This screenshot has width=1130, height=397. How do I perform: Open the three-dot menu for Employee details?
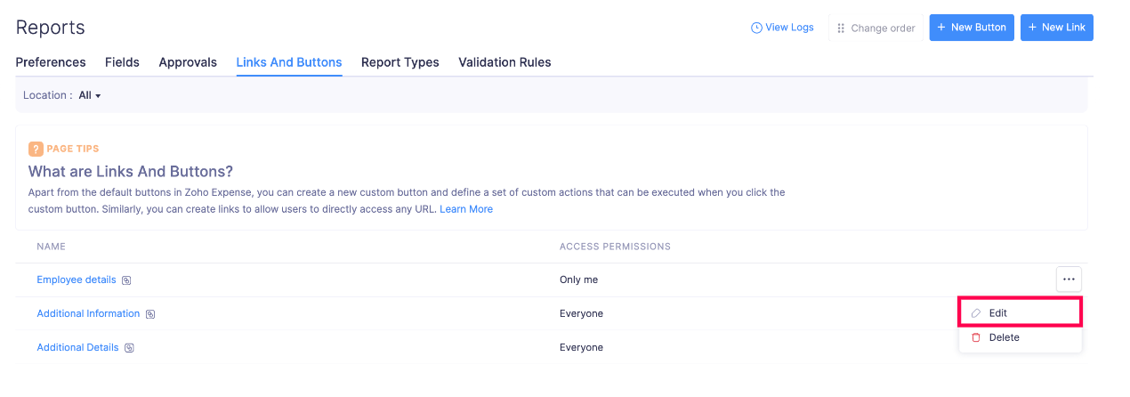1069,280
